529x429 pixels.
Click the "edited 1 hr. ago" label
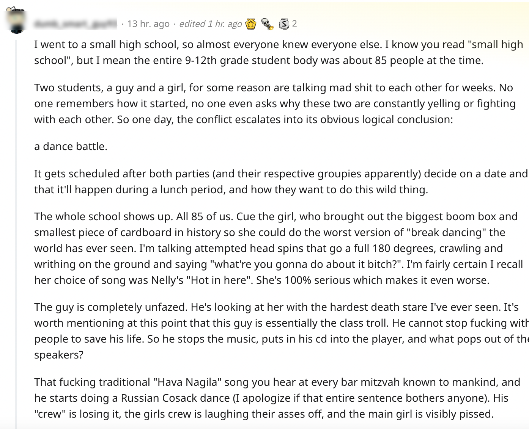pos(210,24)
